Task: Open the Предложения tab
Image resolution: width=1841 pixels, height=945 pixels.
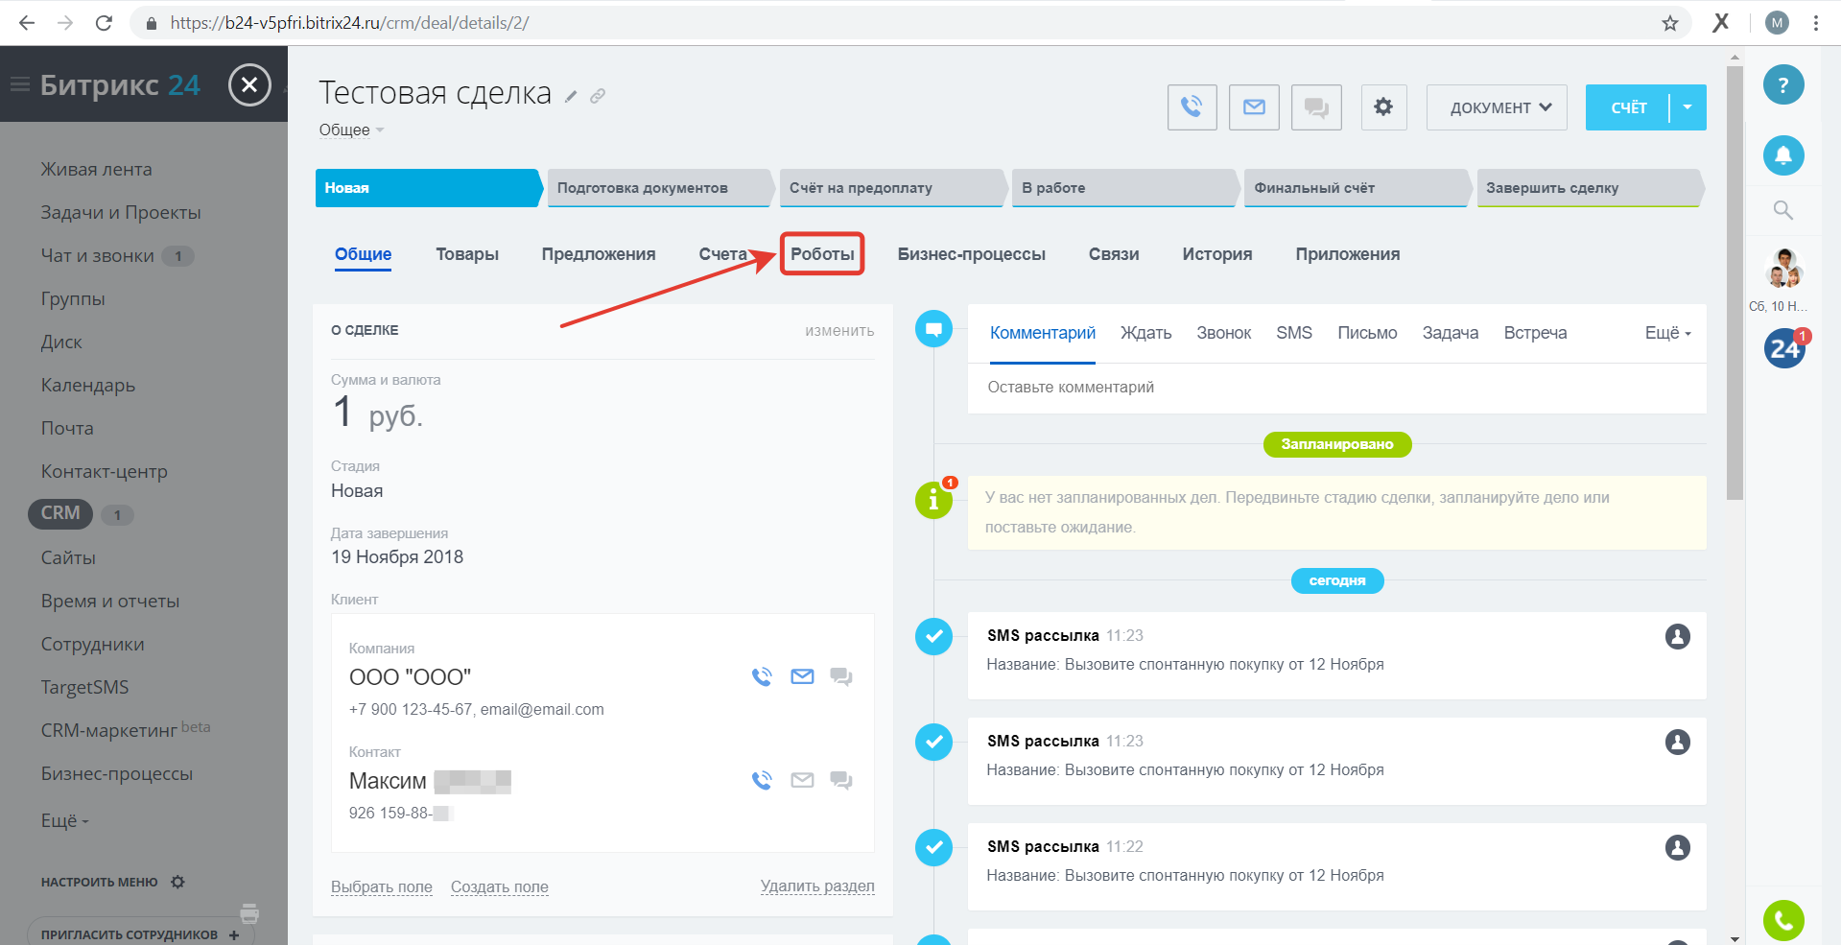Action: tap(599, 254)
